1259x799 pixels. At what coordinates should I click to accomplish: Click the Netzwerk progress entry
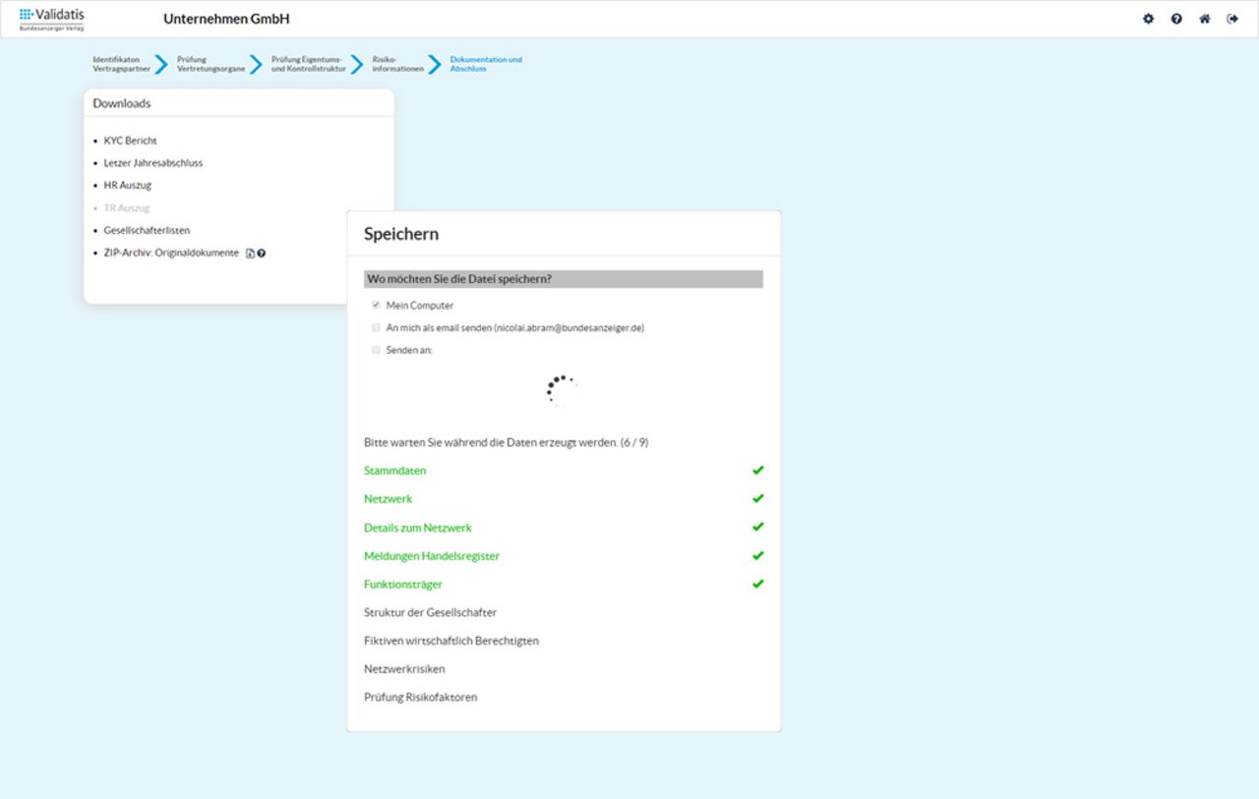click(389, 499)
